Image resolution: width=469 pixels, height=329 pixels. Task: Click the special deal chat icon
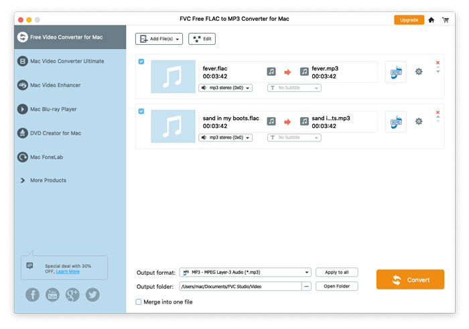(29, 265)
